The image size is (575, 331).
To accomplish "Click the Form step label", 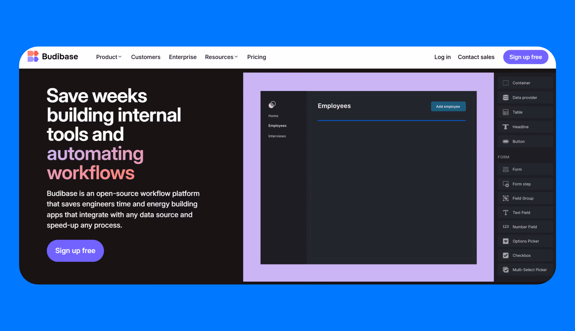I will point(522,184).
